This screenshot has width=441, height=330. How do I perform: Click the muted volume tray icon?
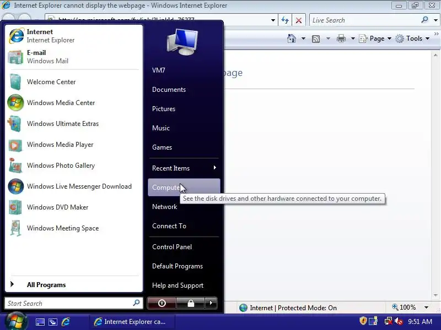coord(399,321)
